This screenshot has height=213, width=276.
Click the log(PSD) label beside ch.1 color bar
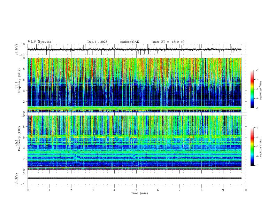[x=261, y=90]
